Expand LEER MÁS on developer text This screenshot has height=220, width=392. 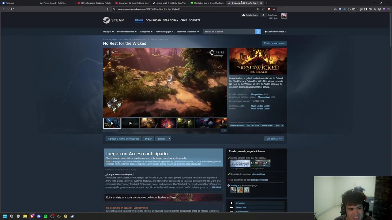pos(216,187)
